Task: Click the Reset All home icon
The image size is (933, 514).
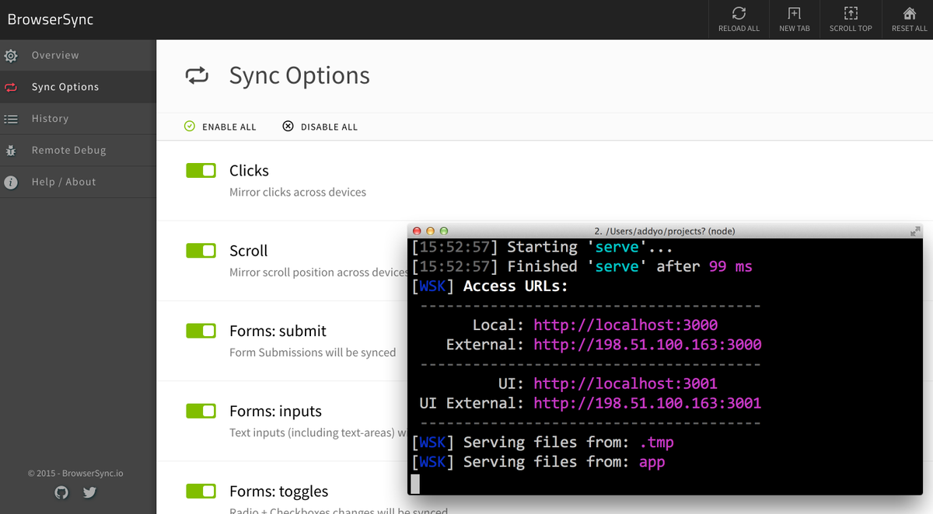Action: pyautogui.click(x=909, y=13)
